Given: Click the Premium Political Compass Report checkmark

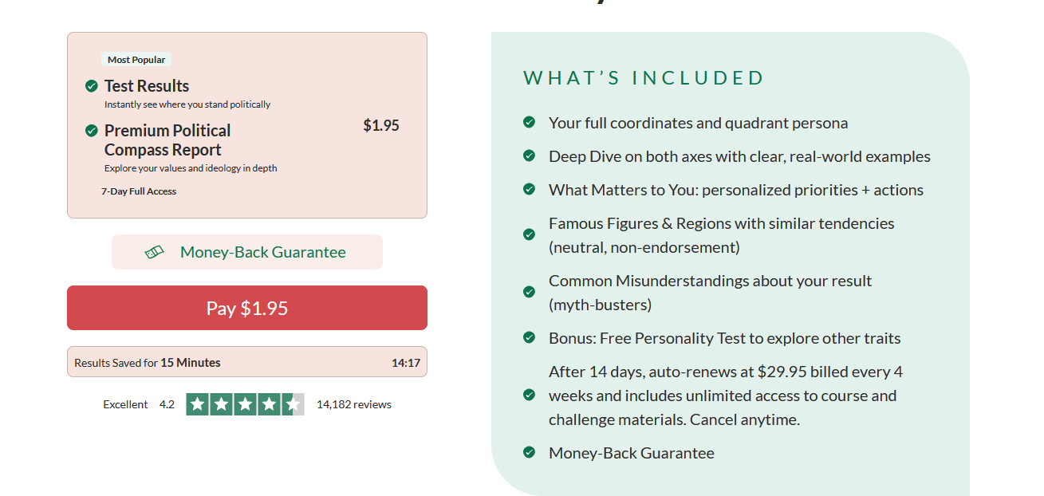Looking at the screenshot, I should (92, 131).
